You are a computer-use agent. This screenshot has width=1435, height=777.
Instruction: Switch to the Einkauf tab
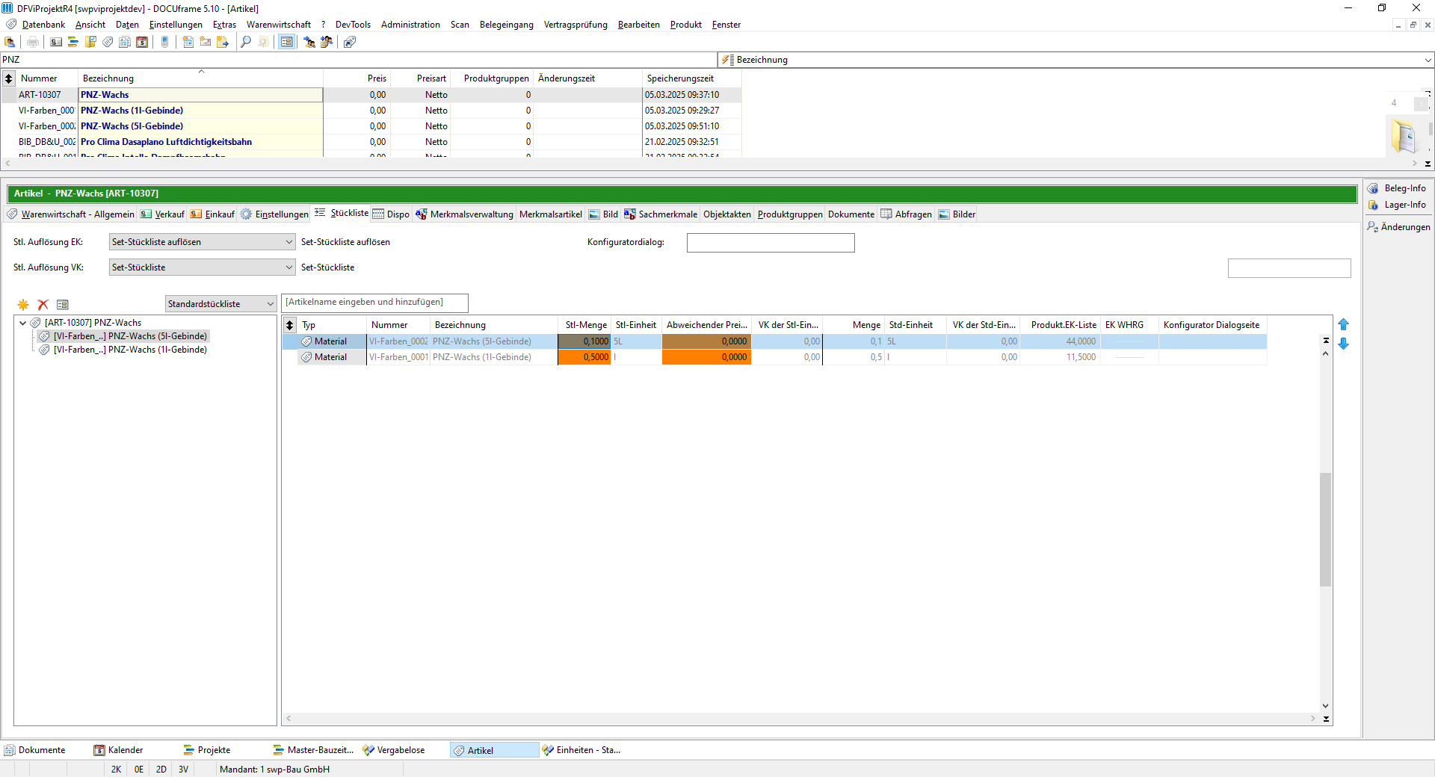coord(212,214)
